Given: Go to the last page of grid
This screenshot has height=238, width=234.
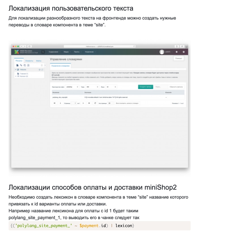Looking at the screenshot, I should (x=89, y=103).
